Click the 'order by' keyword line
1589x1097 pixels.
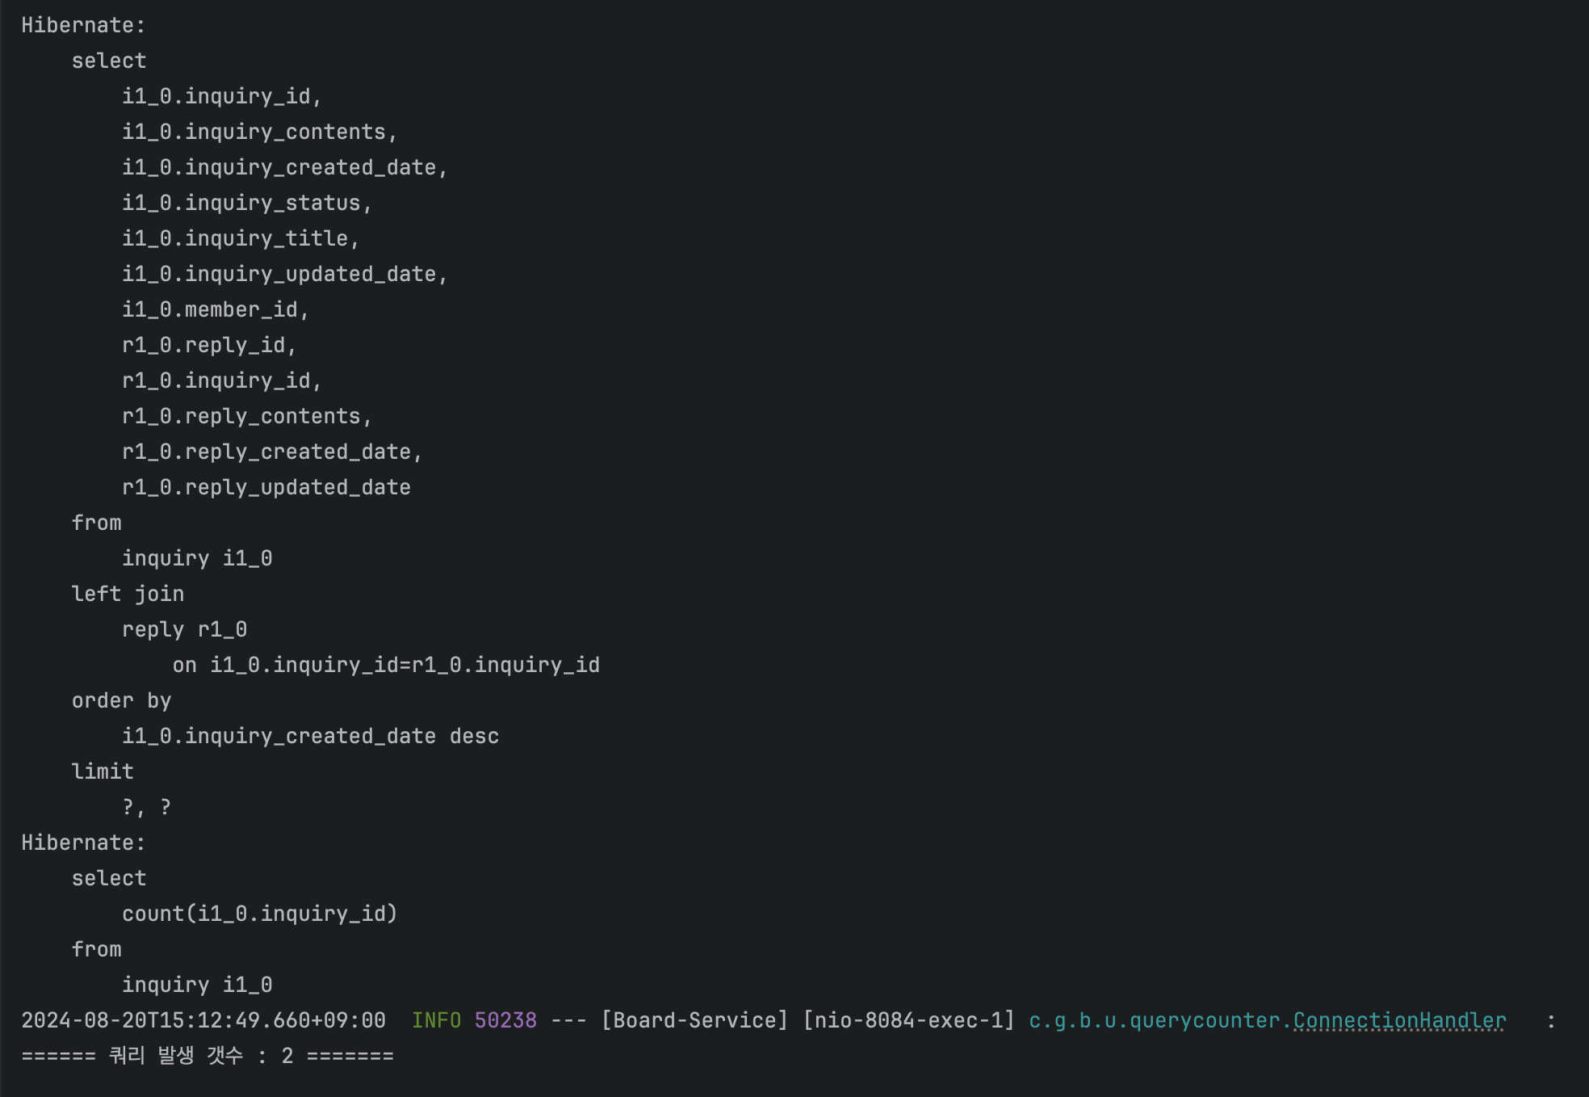pyautogui.click(x=121, y=700)
